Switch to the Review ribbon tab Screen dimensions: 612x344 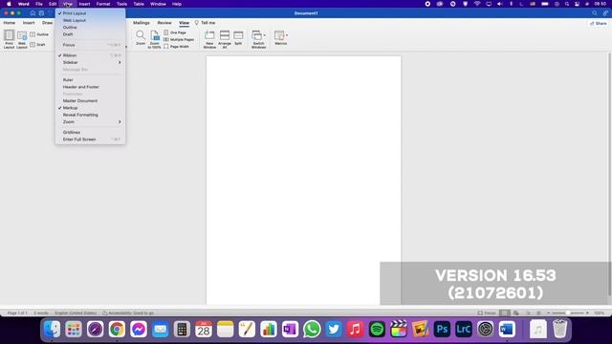(164, 23)
